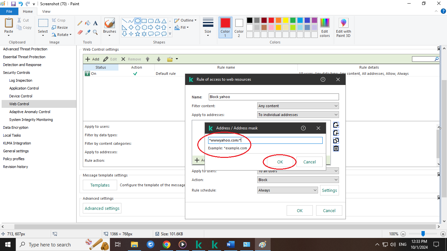This screenshot has width=447, height=251.
Task: Choose the Curve shape
Action: (x=131, y=21)
